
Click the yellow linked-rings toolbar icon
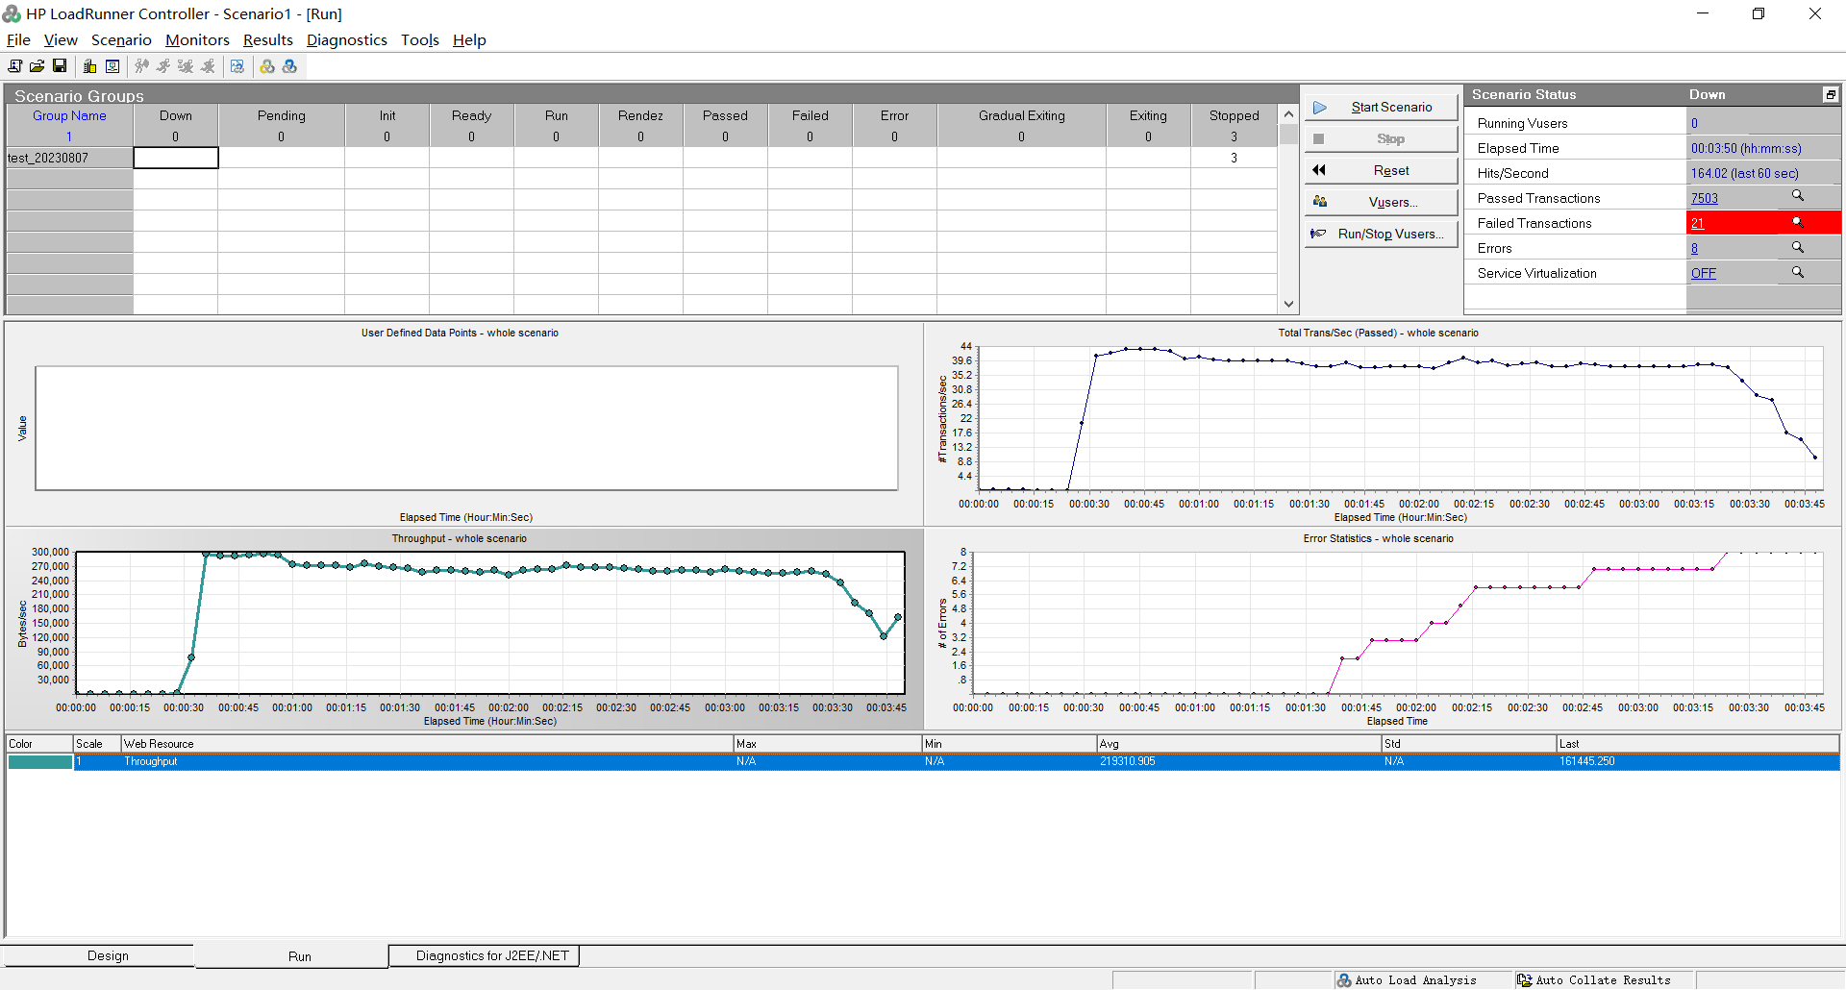[x=267, y=66]
